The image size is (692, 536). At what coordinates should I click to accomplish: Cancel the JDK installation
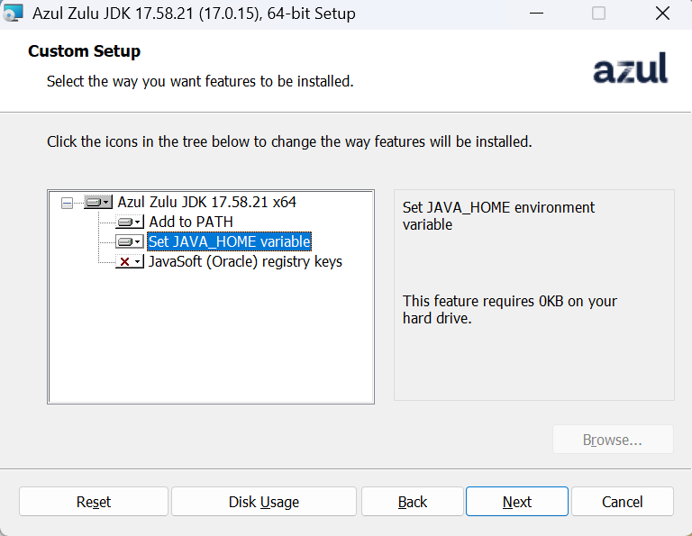(623, 502)
